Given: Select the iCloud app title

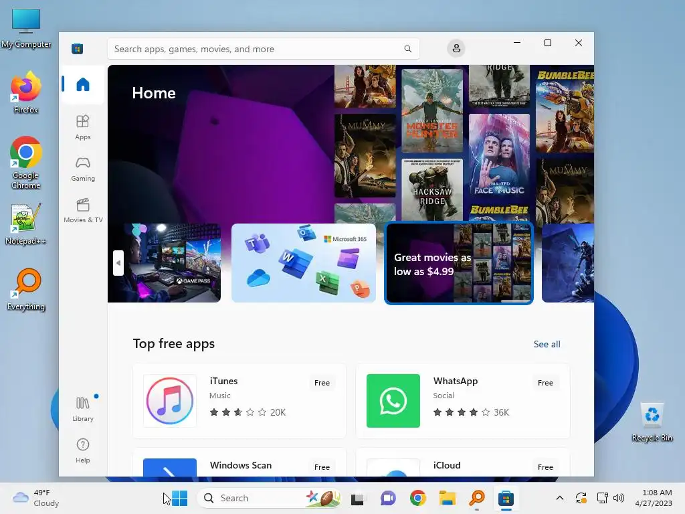Looking at the screenshot, I should point(446,465).
